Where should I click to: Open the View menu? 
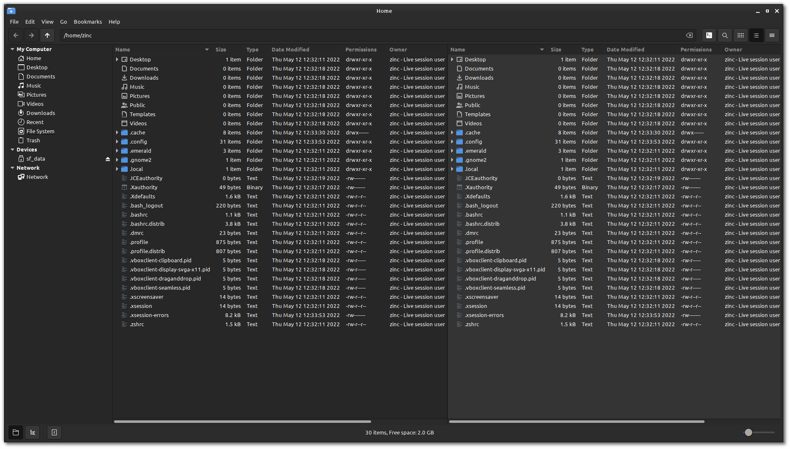(x=47, y=22)
